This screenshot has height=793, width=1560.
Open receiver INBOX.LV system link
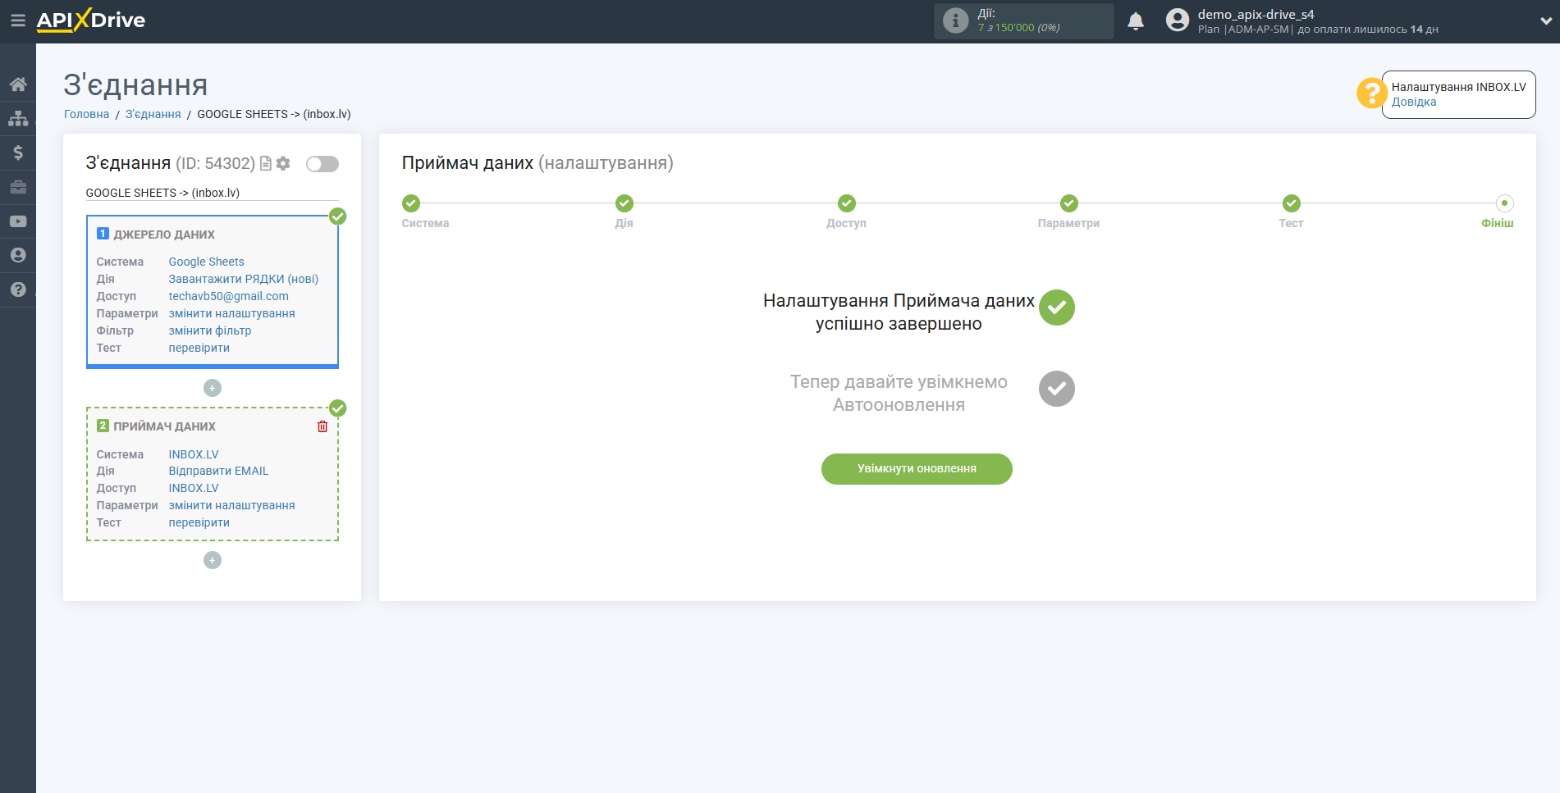point(194,454)
